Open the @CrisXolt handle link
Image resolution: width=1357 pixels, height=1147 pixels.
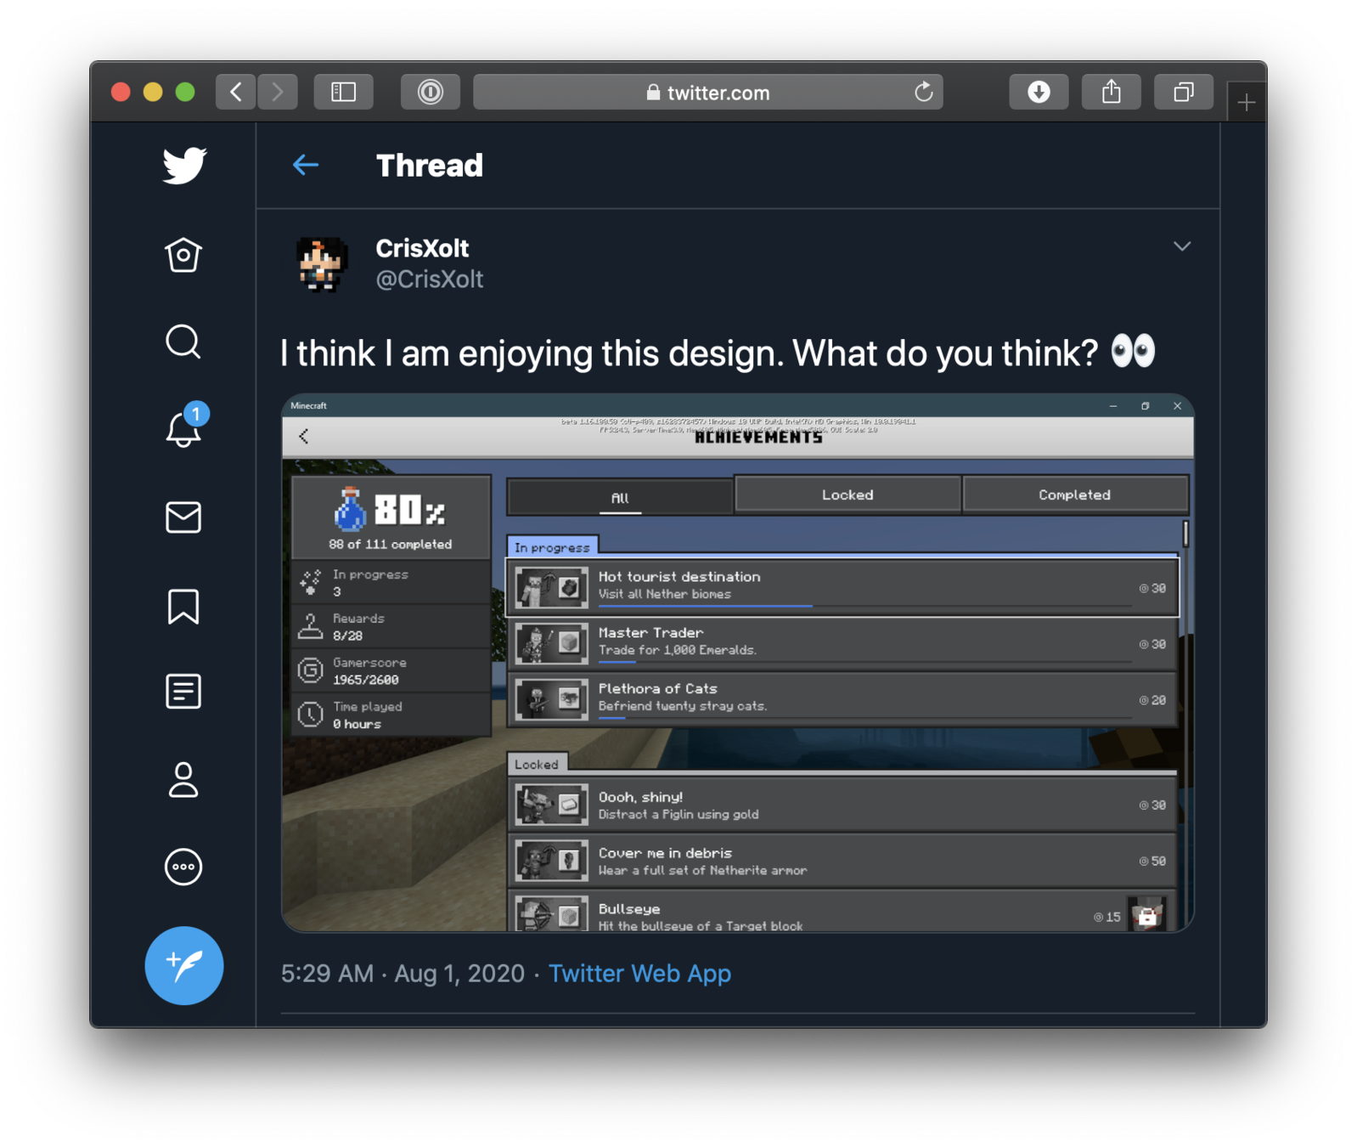point(430,279)
